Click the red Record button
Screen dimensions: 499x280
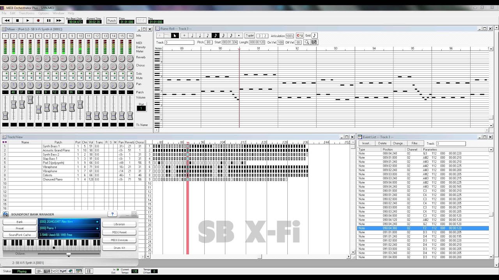click(38, 21)
